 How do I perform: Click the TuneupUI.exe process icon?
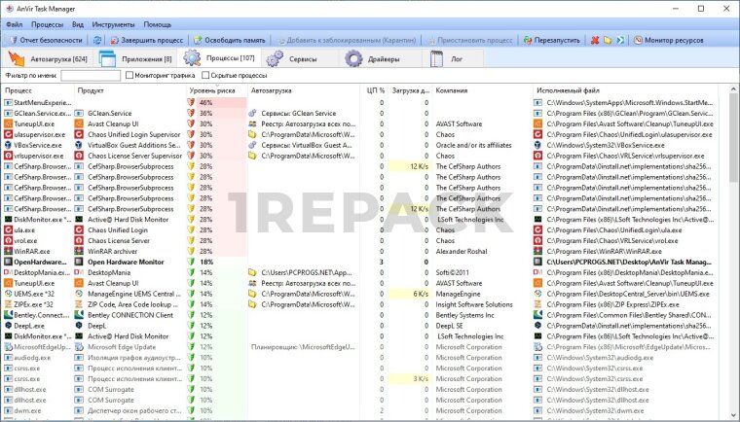coord(7,124)
